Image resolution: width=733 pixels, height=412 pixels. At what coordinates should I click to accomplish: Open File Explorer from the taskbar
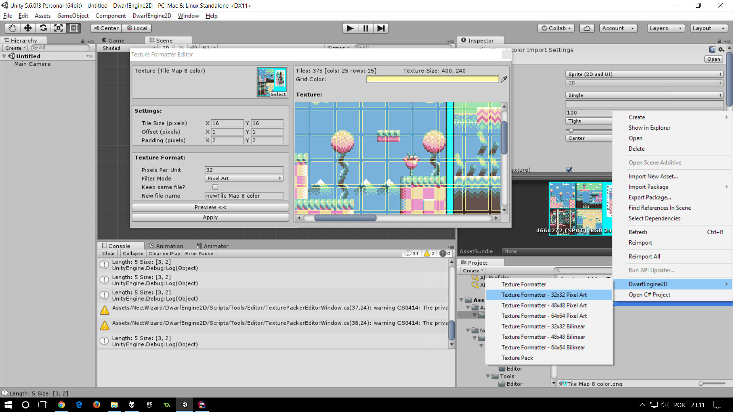(x=114, y=405)
